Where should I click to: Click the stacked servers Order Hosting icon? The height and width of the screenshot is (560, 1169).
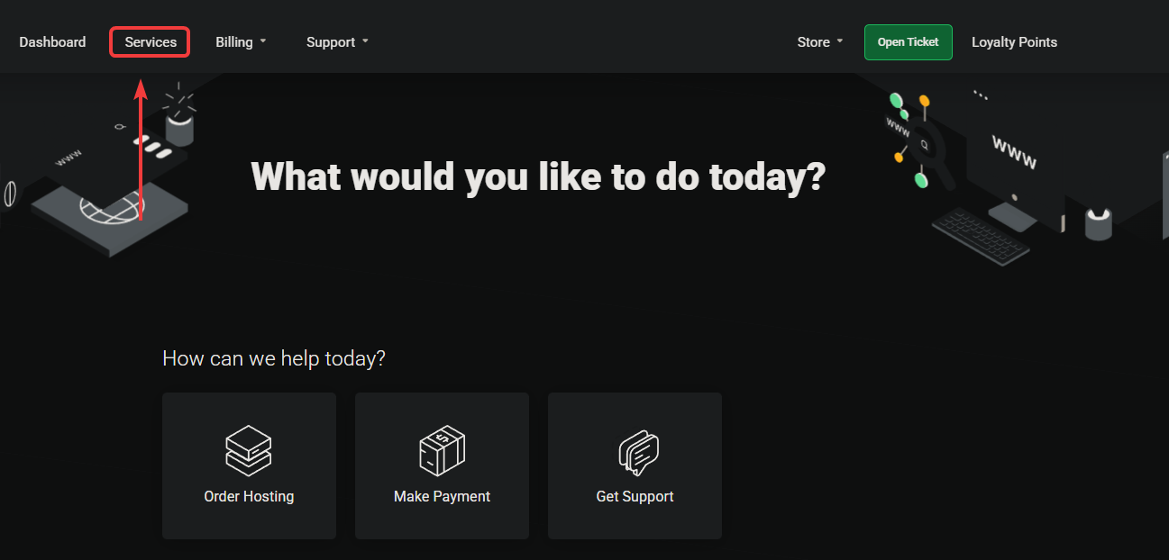pyautogui.click(x=249, y=451)
